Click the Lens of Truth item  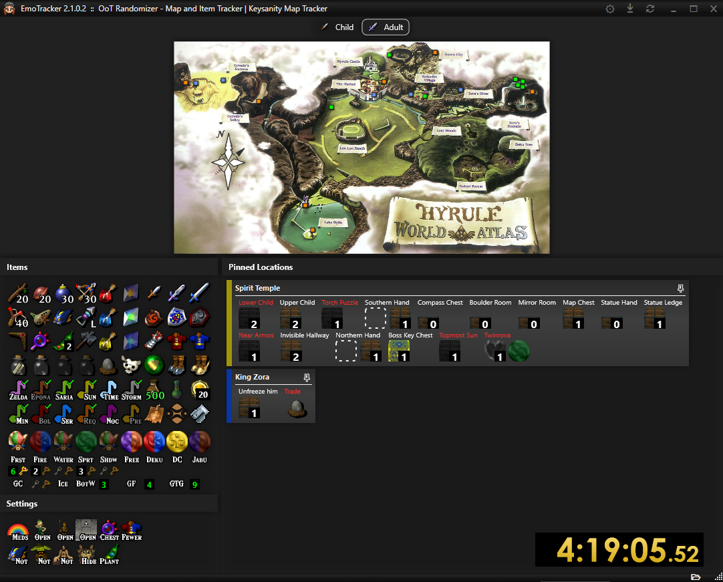41,341
